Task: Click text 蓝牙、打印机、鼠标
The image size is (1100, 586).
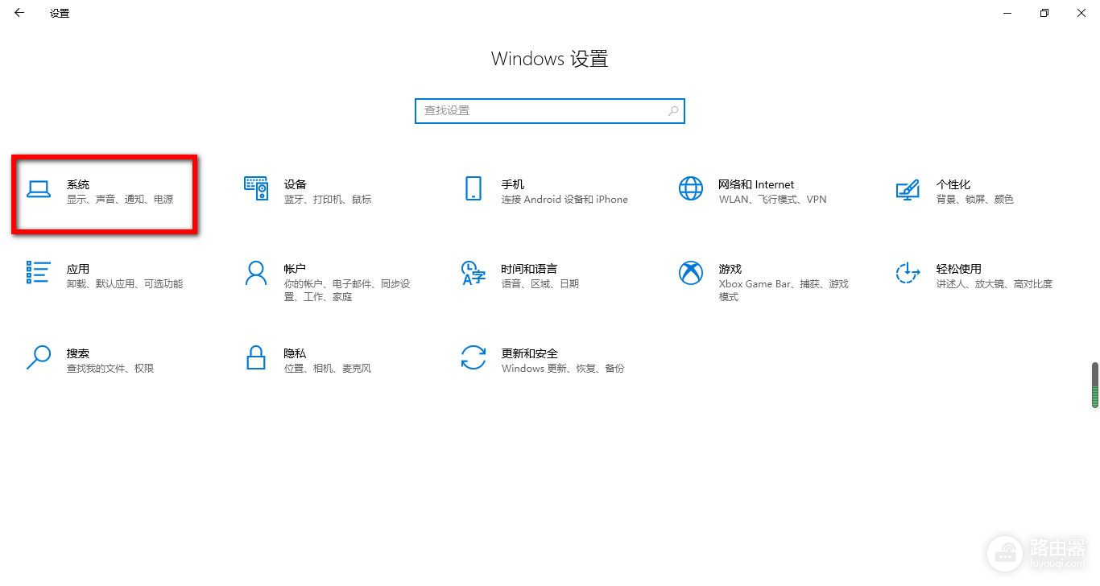Action: pyautogui.click(x=328, y=199)
